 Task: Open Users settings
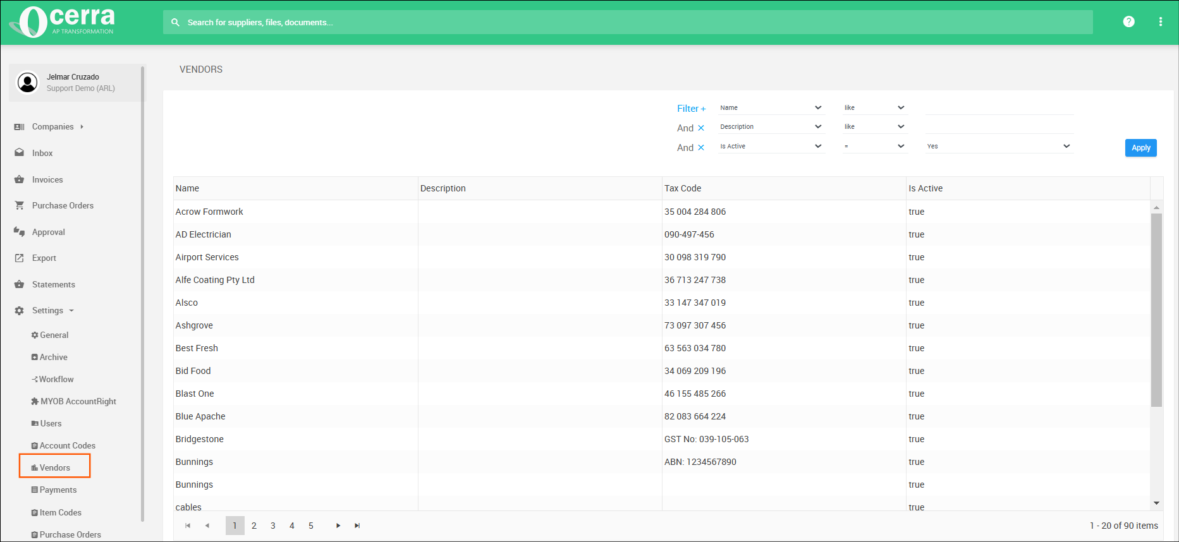(46, 424)
